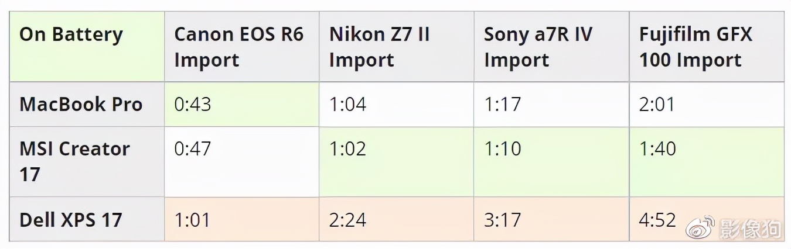The height and width of the screenshot is (249, 791).
Task: Click the Dell XPS Canon time 1:01
Action: coord(193,220)
